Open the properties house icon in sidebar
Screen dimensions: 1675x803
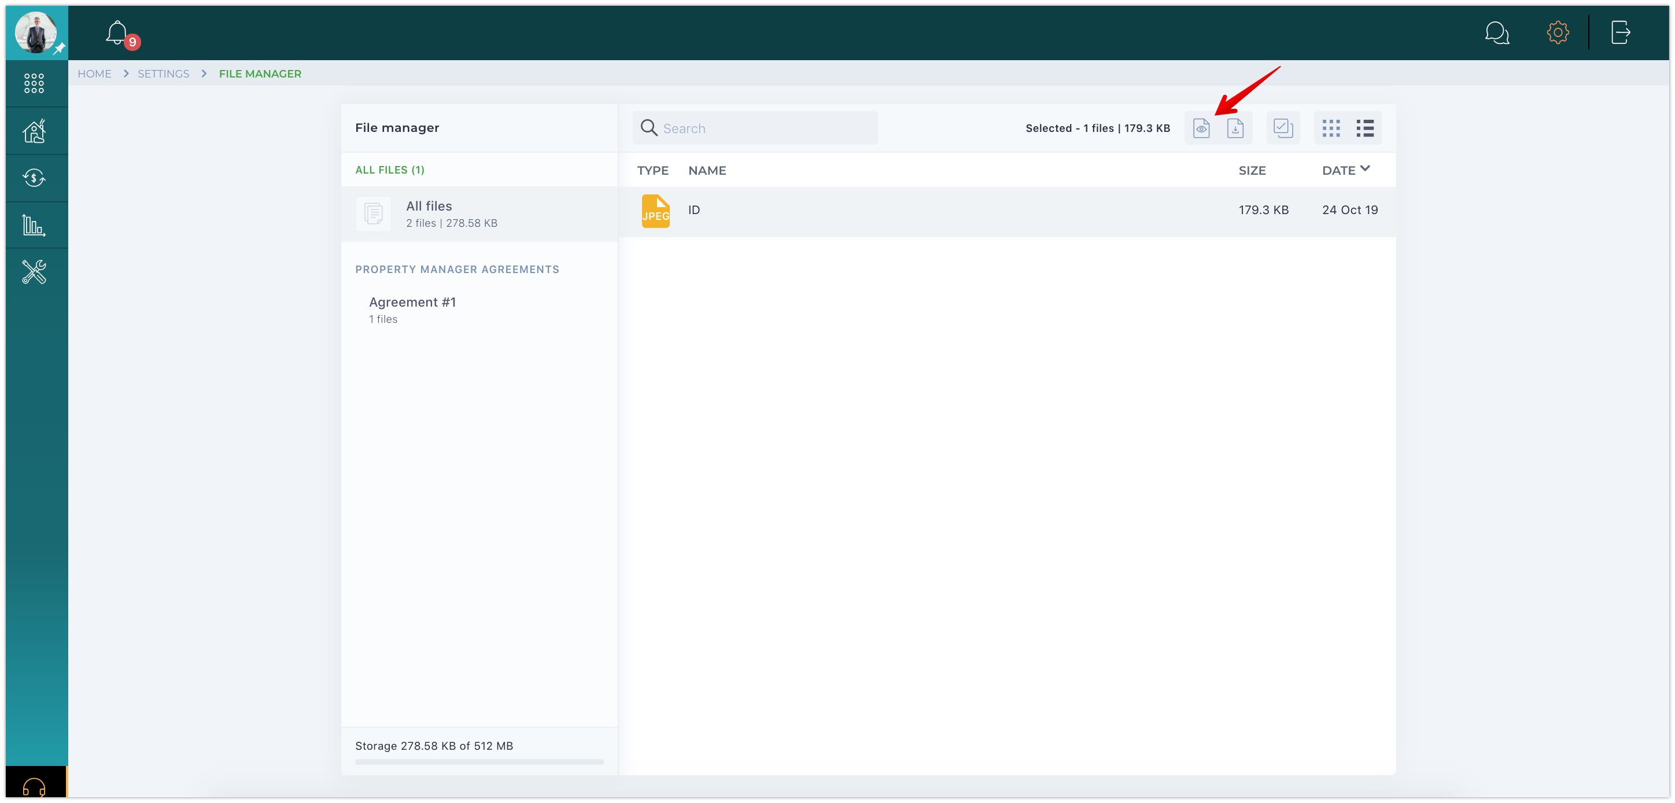(34, 131)
